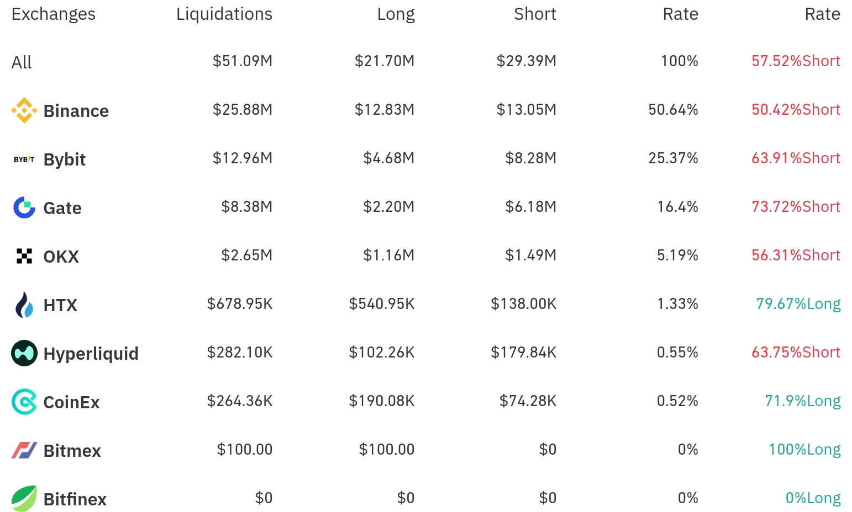The height and width of the screenshot is (512, 852).
Task: Open the Bitfinex exchange name link
Action: tap(75, 499)
